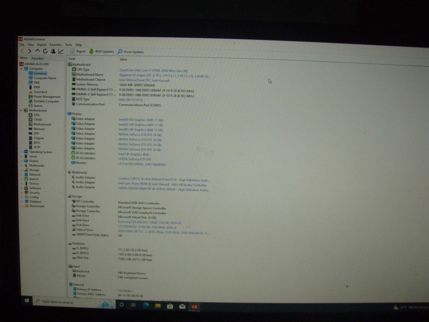Collapse the Computer tree node
This screenshot has height=322, width=429.
tap(21, 69)
